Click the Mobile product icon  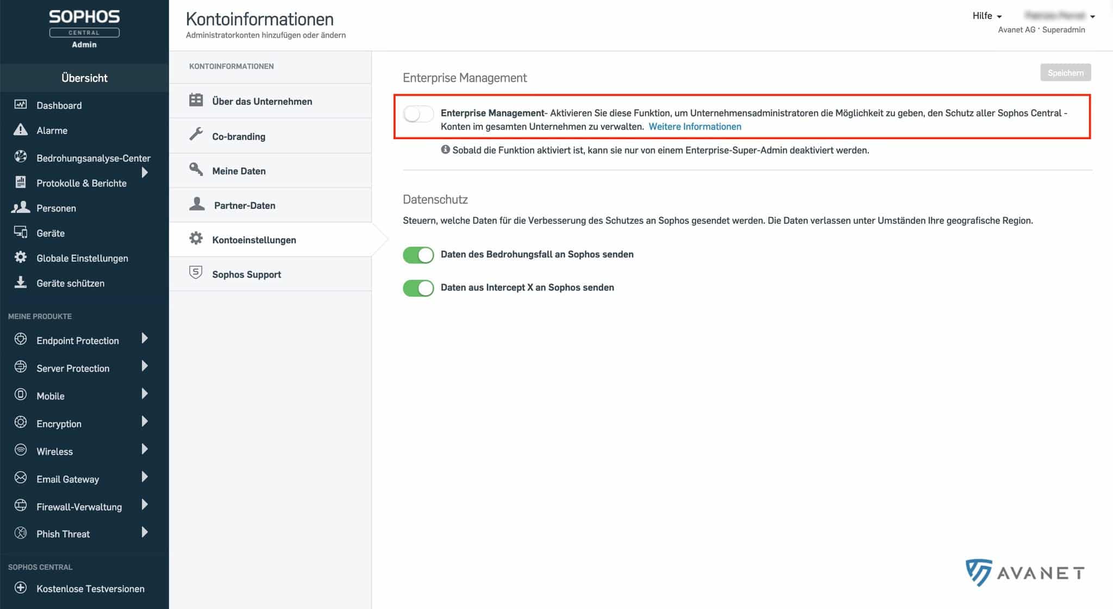tap(21, 394)
